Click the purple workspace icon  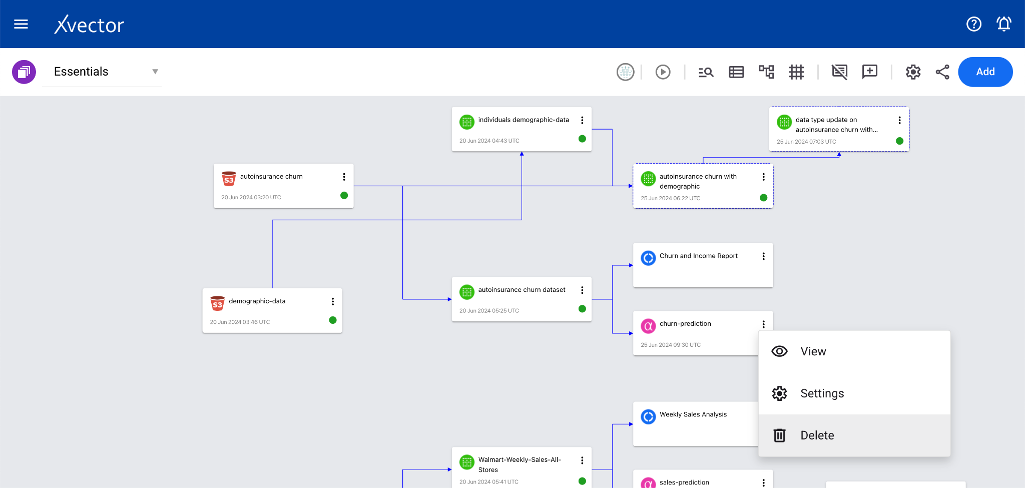(24, 72)
